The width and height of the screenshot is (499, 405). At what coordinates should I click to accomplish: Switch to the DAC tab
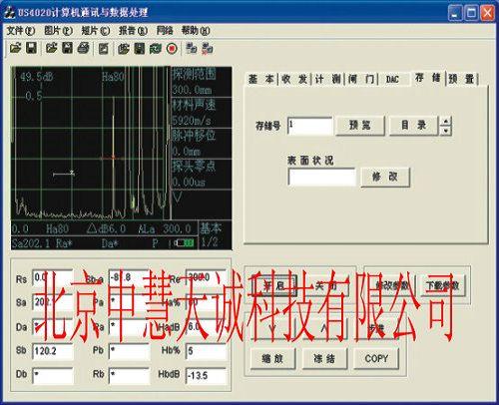(x=392, y=79)
